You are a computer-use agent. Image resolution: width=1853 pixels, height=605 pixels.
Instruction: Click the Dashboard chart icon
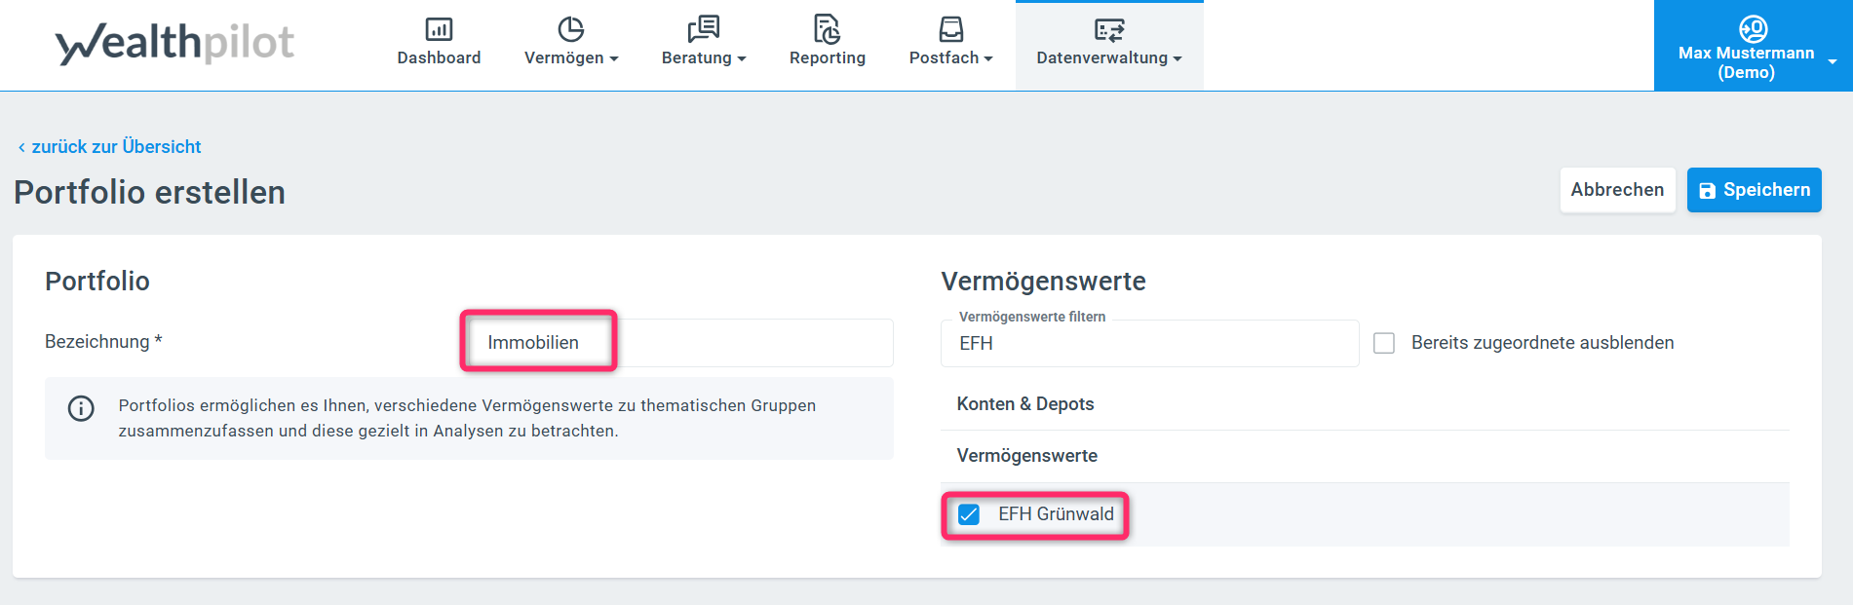[x=439, y=29]
